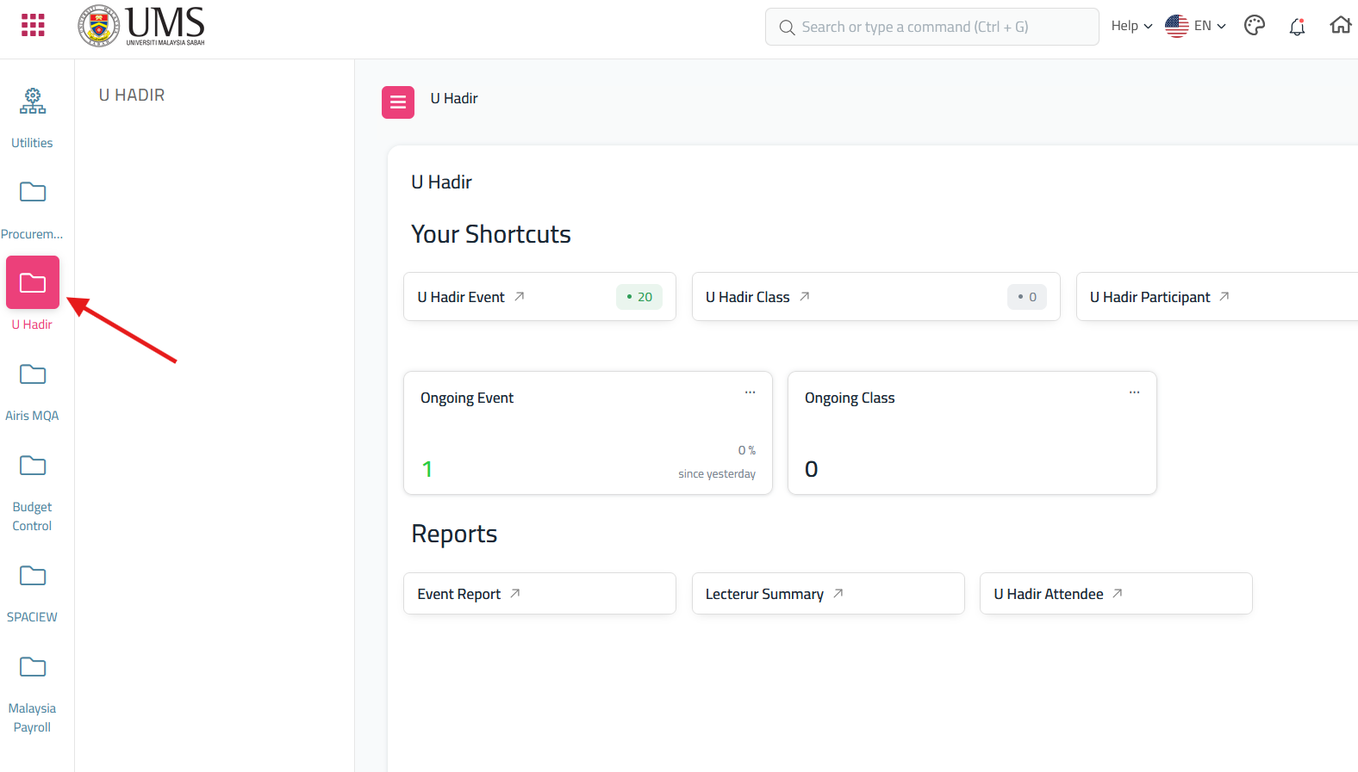Open the Budget Control folder icon

33,466
